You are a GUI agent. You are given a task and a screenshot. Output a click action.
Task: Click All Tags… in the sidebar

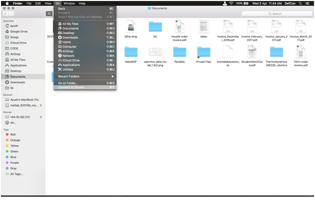(x=16, y=173)
